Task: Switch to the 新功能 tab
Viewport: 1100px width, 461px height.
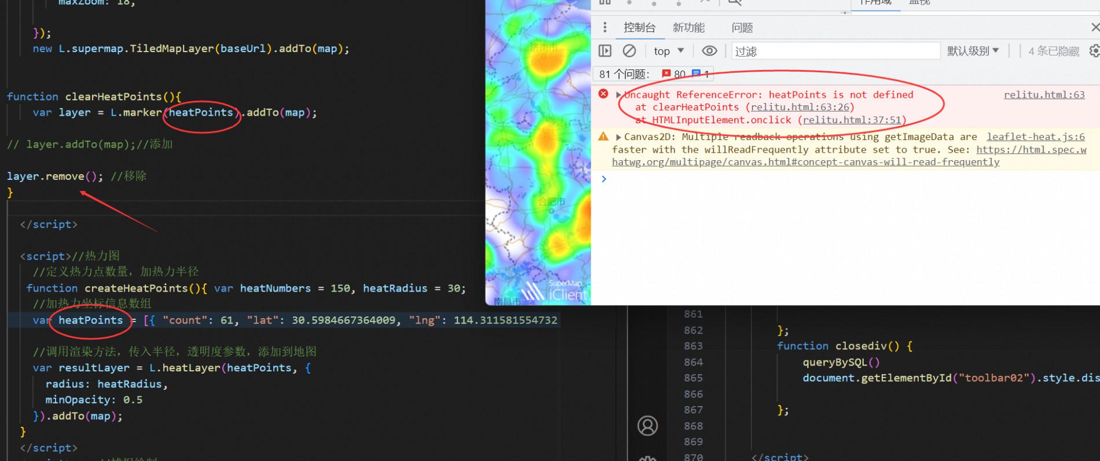Action: pos(688,27)
